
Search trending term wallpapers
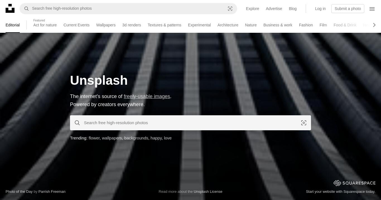(112, 138)
